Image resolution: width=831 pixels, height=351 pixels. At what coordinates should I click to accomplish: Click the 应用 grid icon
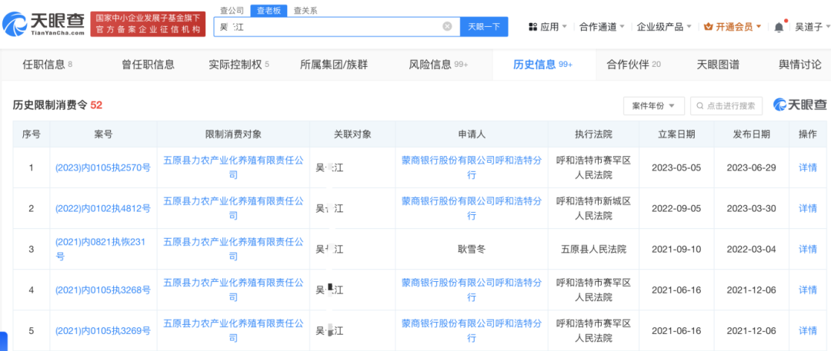[533, 26]
